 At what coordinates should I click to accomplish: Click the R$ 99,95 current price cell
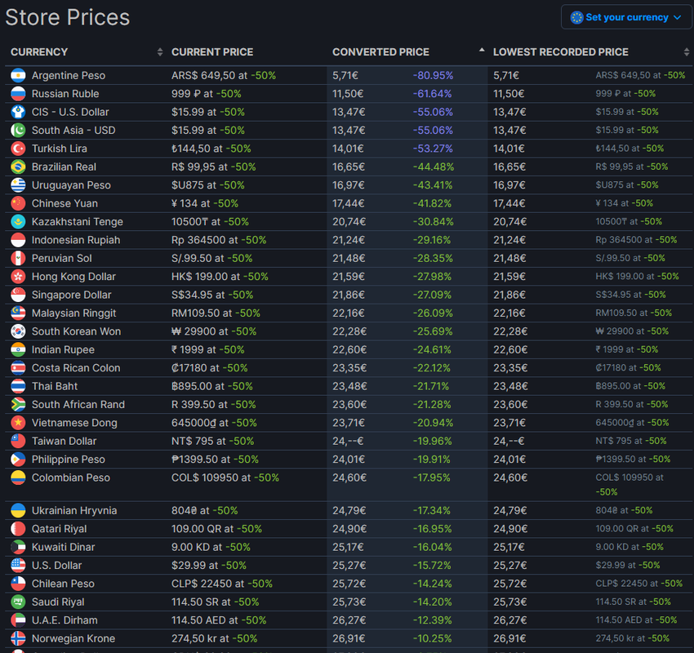click(x=214, y=167)
